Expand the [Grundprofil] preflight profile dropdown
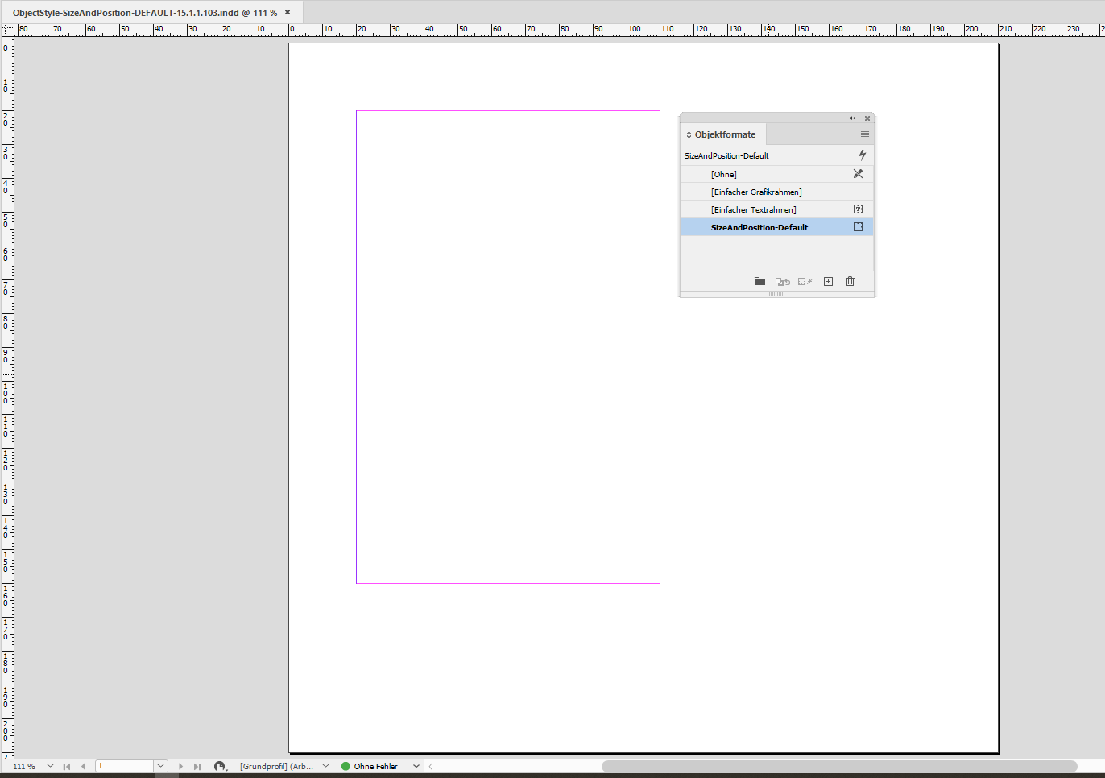The image size is (1105, 778). [x=325, y=765]
